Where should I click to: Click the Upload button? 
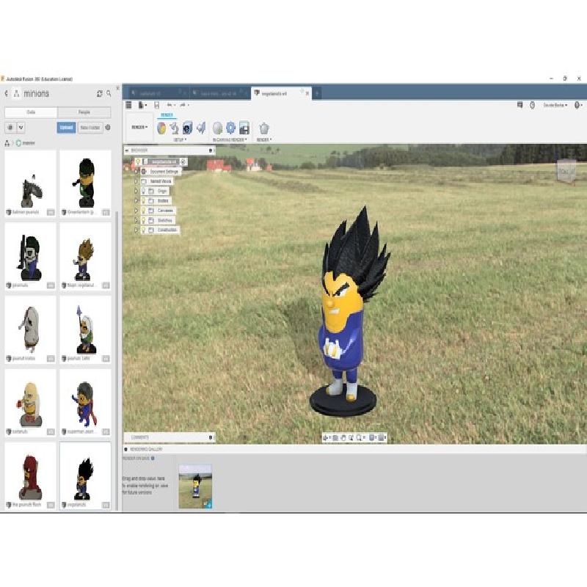66,128
